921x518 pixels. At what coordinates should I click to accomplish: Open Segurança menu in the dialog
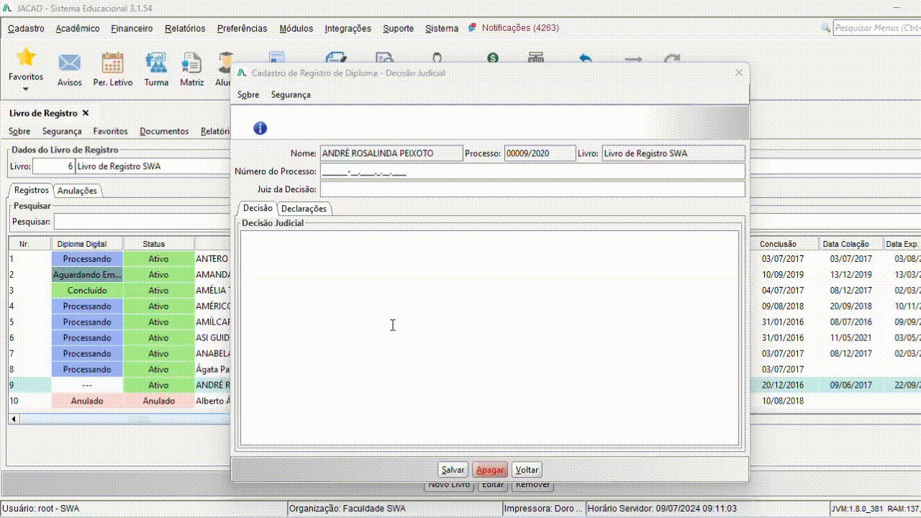click(291, 95)
